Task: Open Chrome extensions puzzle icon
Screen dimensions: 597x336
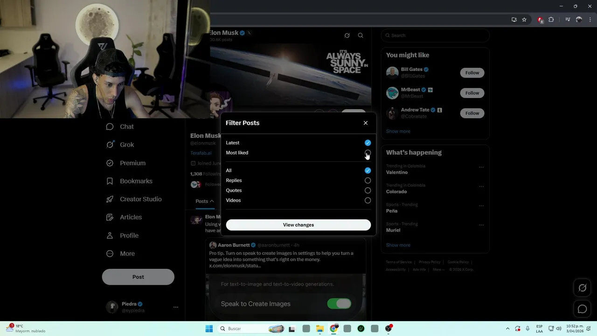Action: pyautogui.click(x=551, y=20)
